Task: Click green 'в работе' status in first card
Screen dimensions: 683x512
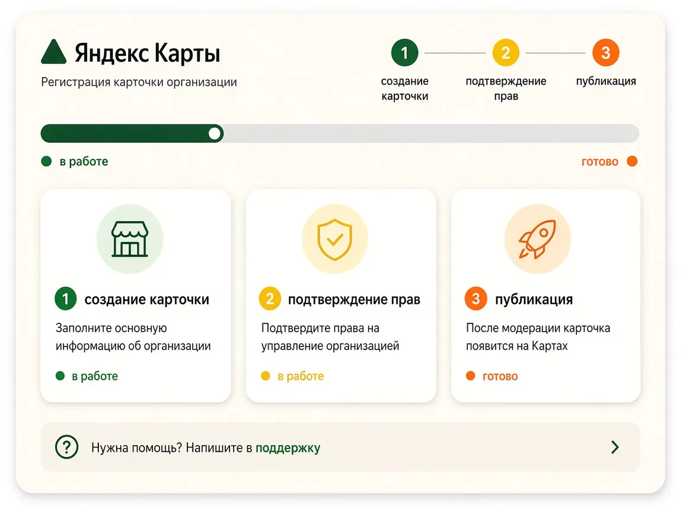Action: 95,376
